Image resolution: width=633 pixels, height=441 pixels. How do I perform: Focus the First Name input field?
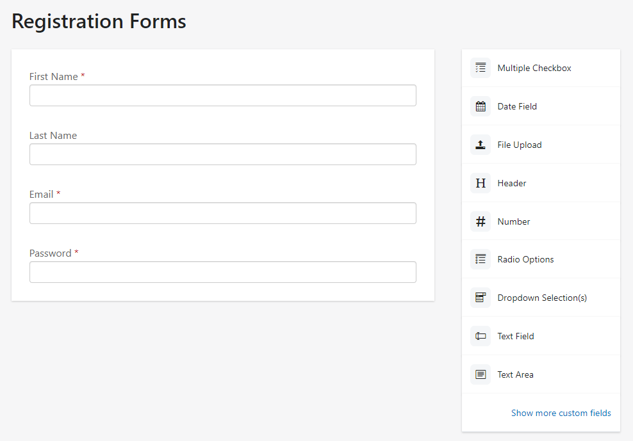click(222, 95)
